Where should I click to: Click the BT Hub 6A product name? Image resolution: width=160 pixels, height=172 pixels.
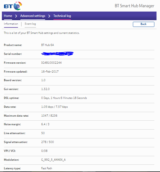point(48,45)
